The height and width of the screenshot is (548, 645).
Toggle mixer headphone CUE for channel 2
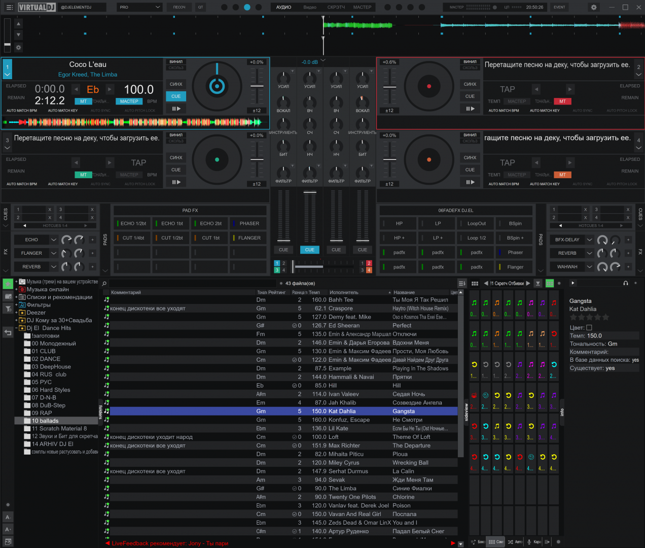click(x=310, y=250)
